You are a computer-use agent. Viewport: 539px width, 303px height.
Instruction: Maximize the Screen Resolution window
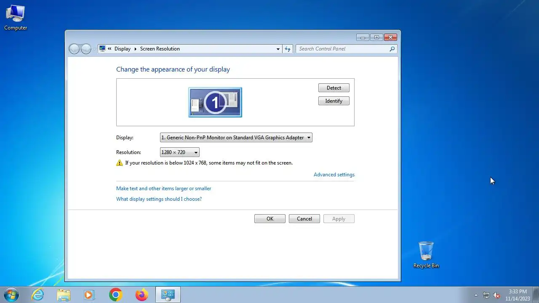(x=376, y=37)
